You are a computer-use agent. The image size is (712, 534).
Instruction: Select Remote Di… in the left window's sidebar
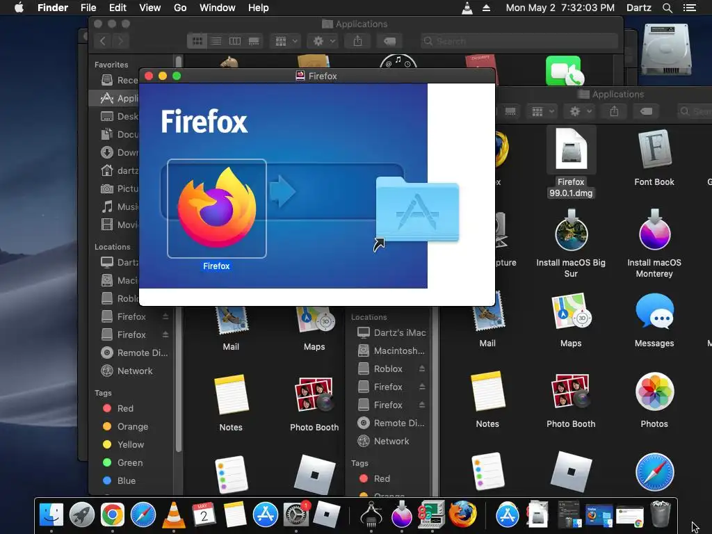134,353
